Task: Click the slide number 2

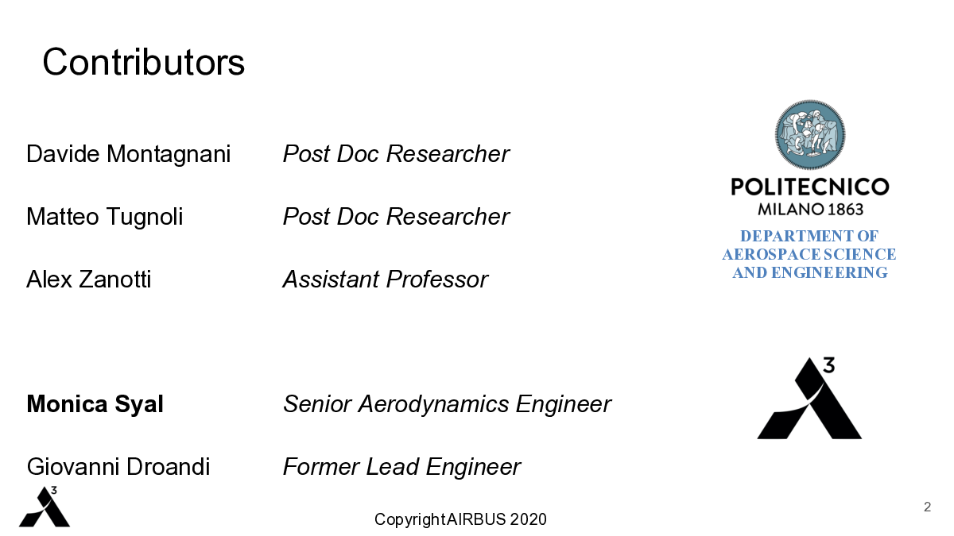Action: click(927, 507)
